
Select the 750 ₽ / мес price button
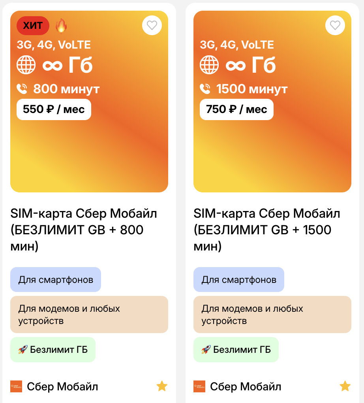[x=236, y=109]
